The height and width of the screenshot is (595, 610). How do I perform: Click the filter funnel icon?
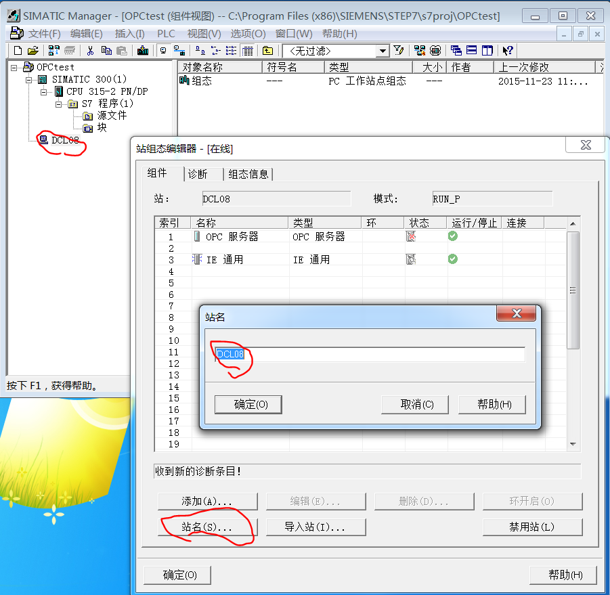point(399,51)
